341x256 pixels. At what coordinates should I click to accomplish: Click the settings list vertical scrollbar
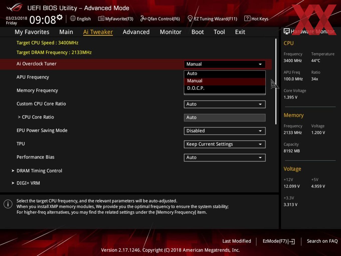(x=276, y=81)
